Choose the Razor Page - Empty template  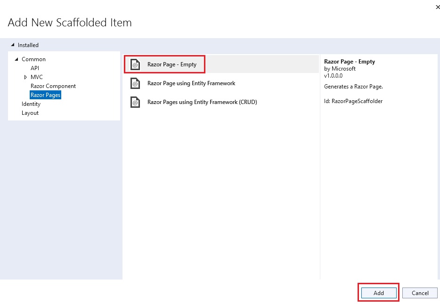221,64
